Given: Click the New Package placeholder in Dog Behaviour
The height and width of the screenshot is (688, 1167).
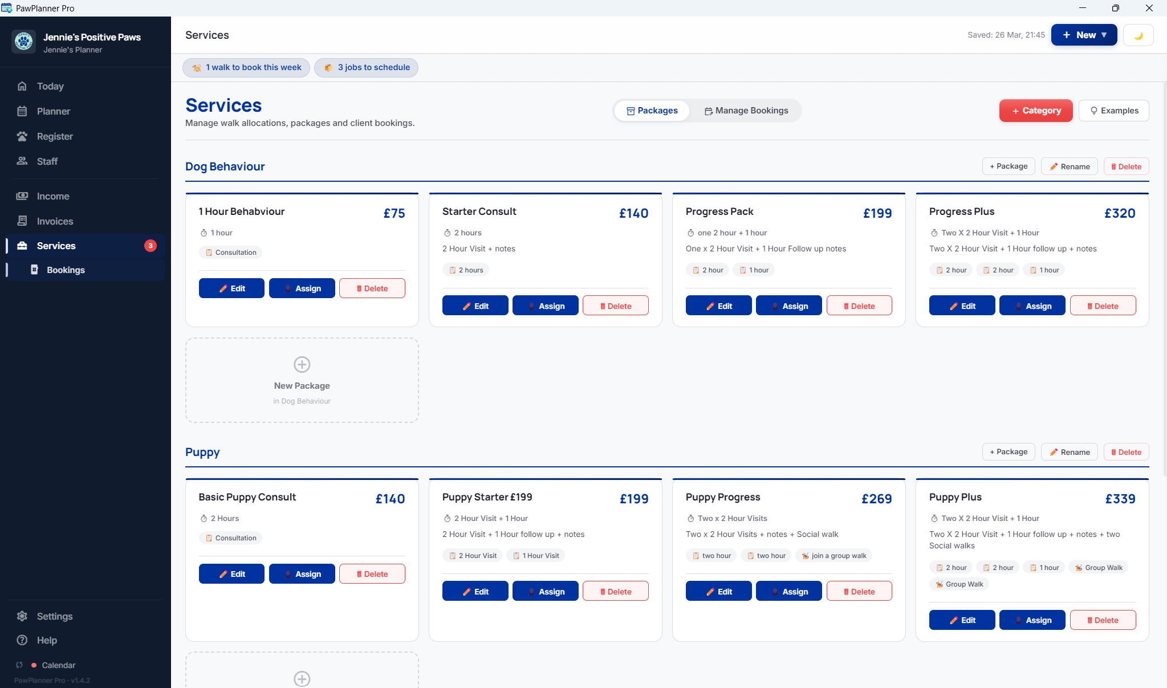Looking at the screenshot, I should click(302, 380).
